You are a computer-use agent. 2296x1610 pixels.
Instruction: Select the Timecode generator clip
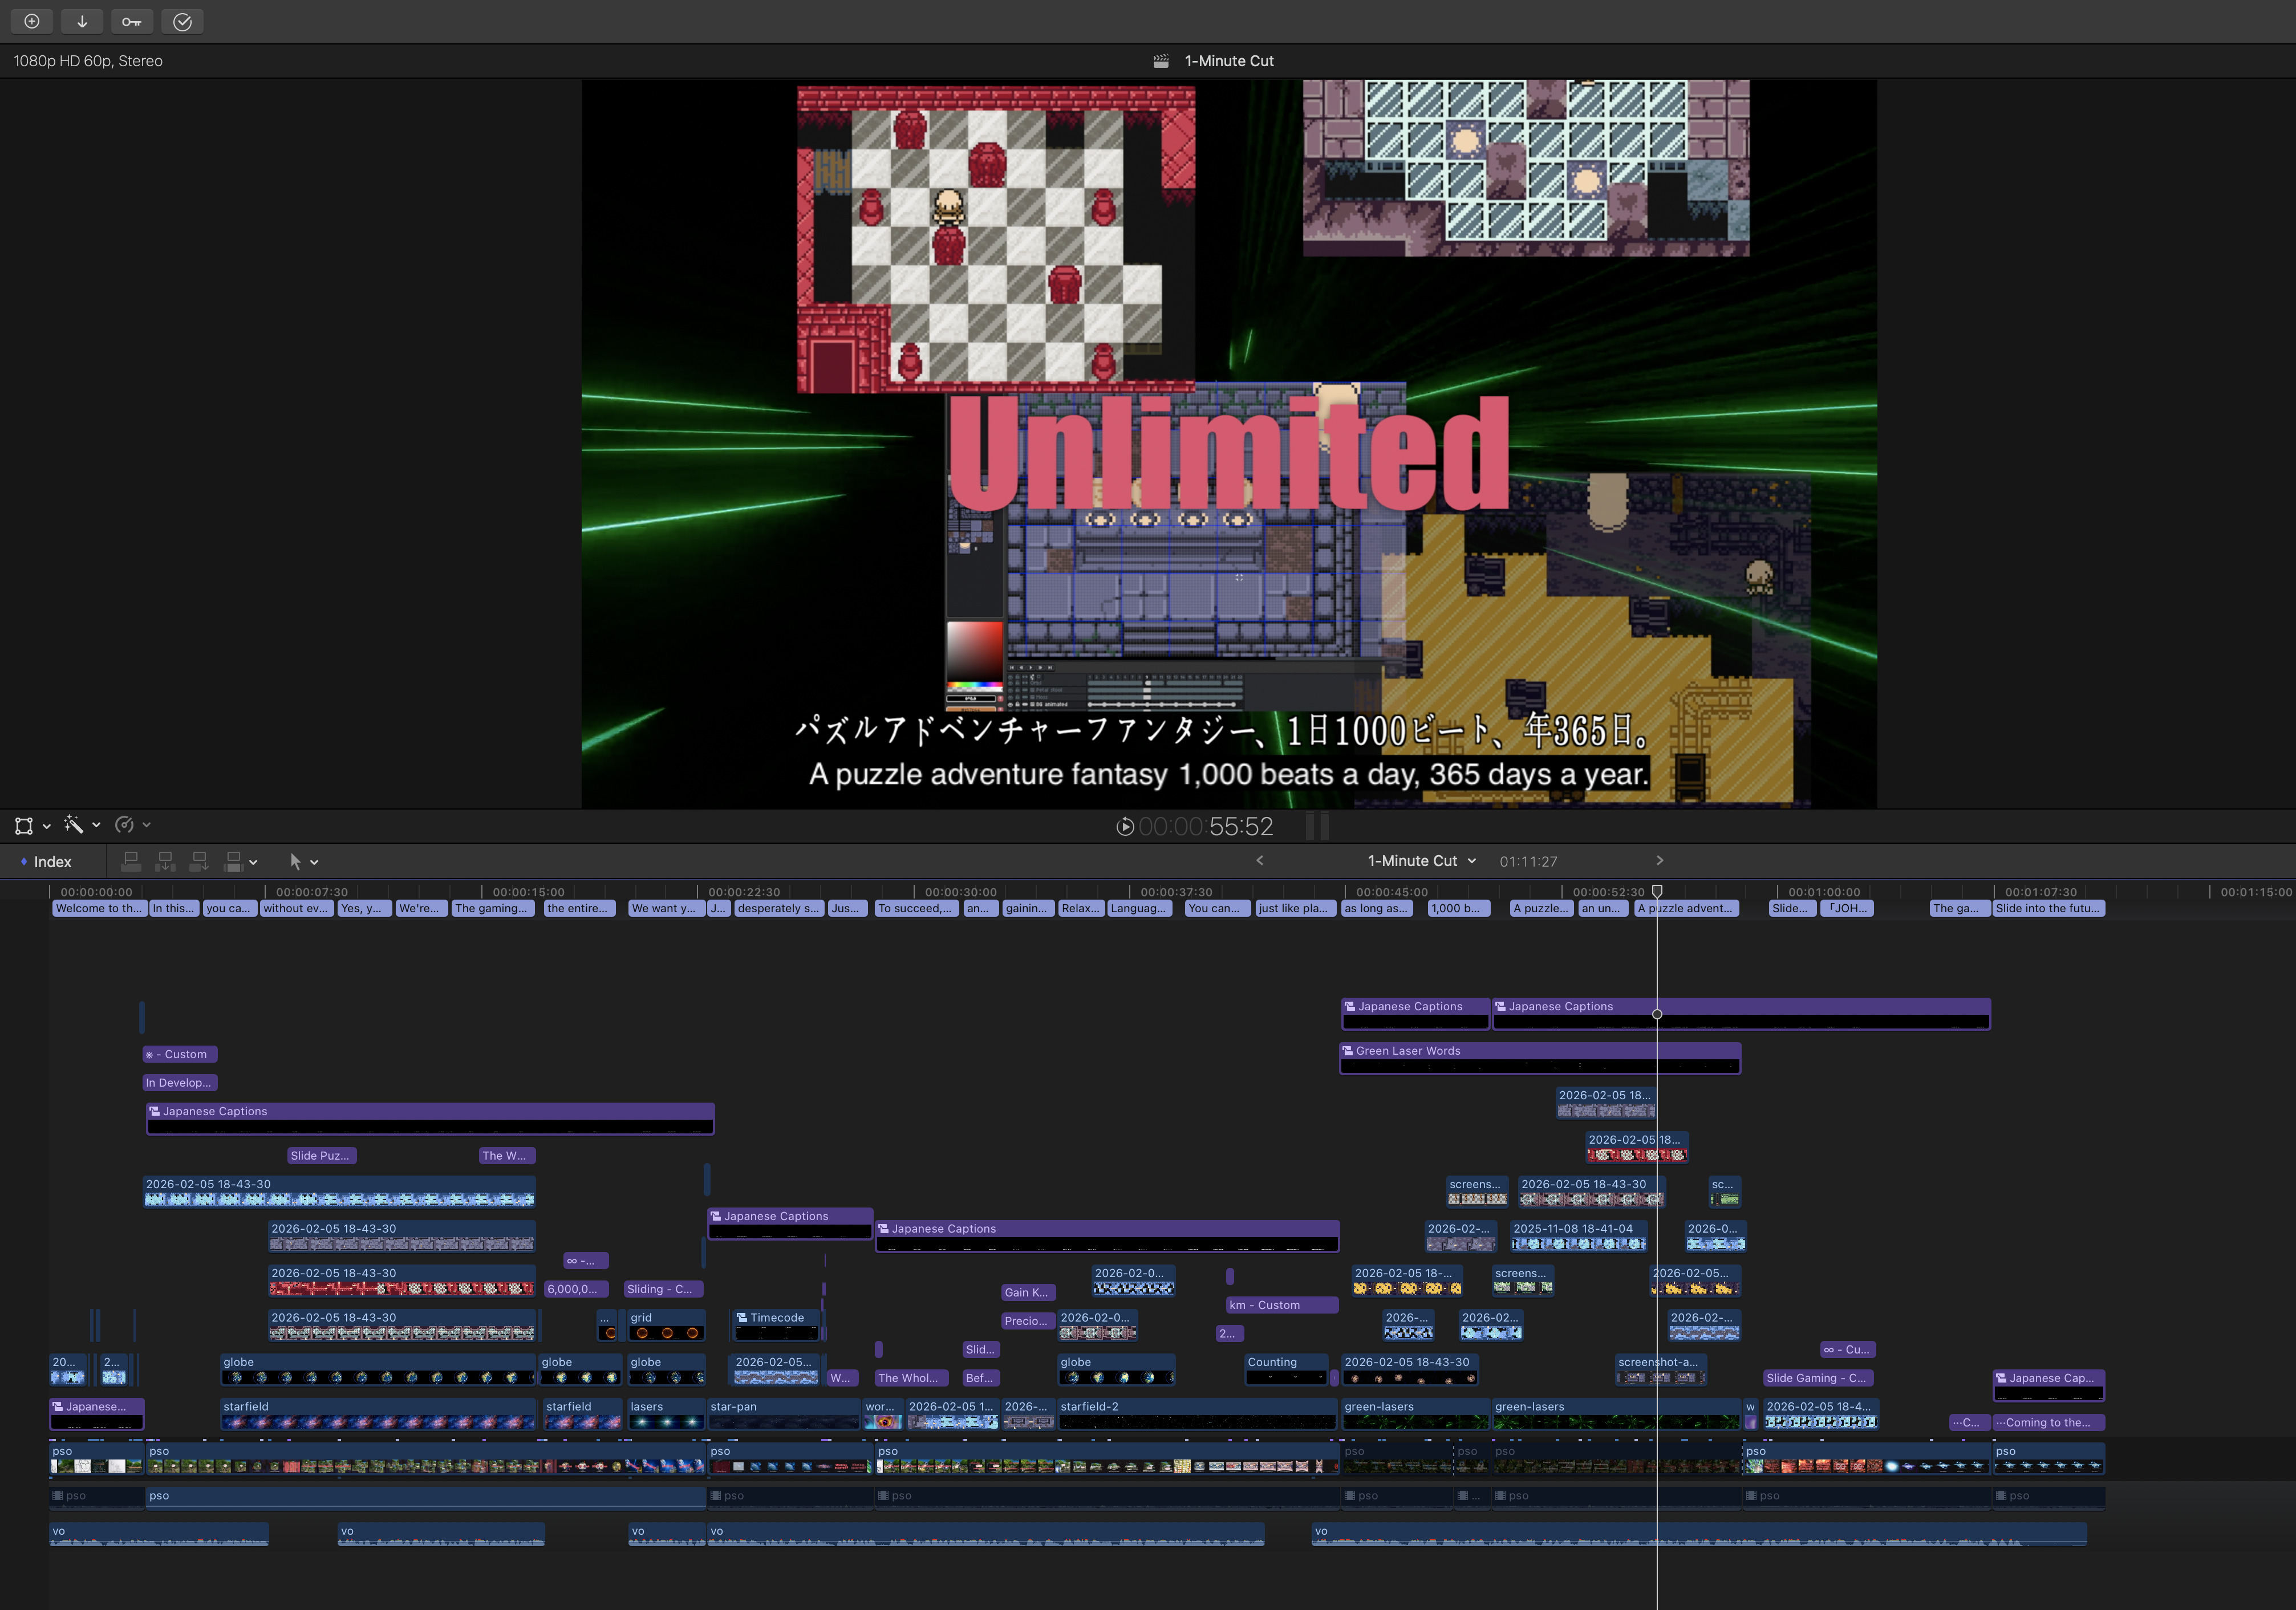click(776, 1318)
